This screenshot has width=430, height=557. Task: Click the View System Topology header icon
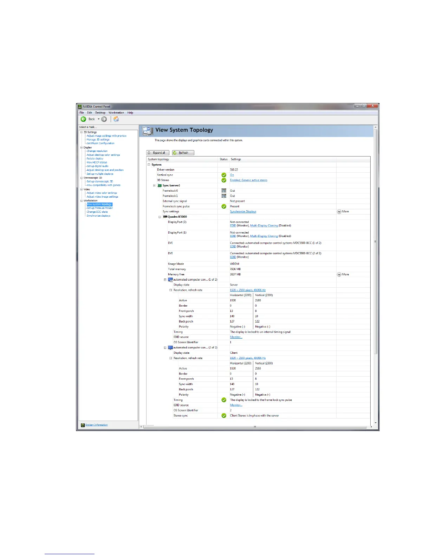[148, 131]
